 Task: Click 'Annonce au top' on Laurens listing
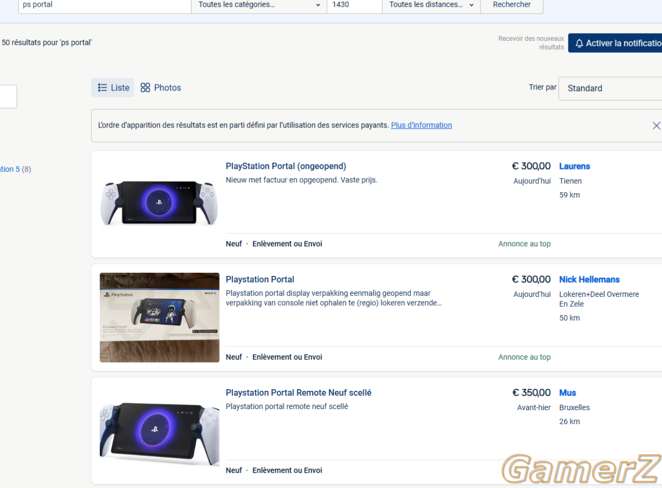[x=524, y=244]
